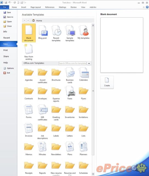This screenshot has width=149, height=176.
Task: Open the Schedules template folder
Action: coord(84,167)
